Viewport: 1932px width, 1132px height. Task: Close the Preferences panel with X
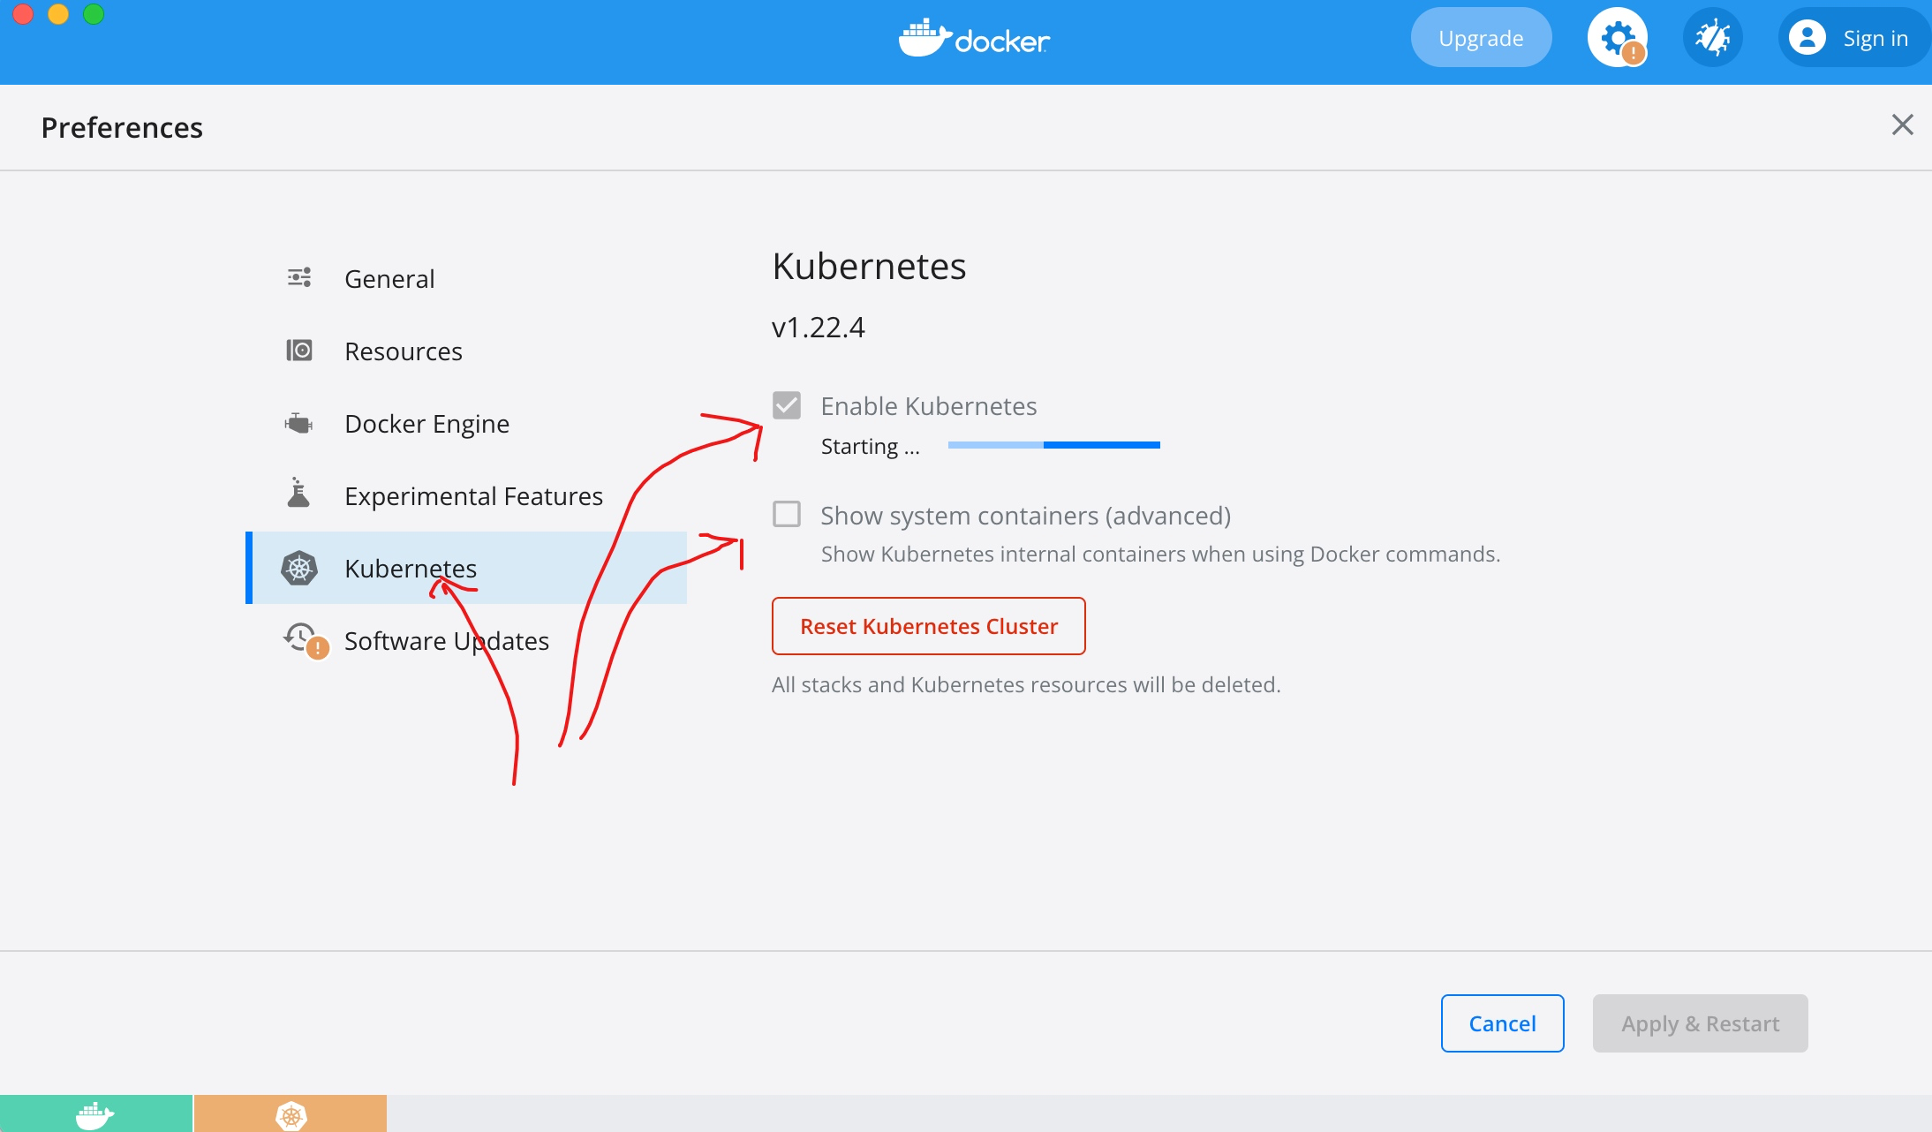(1902, 125)
